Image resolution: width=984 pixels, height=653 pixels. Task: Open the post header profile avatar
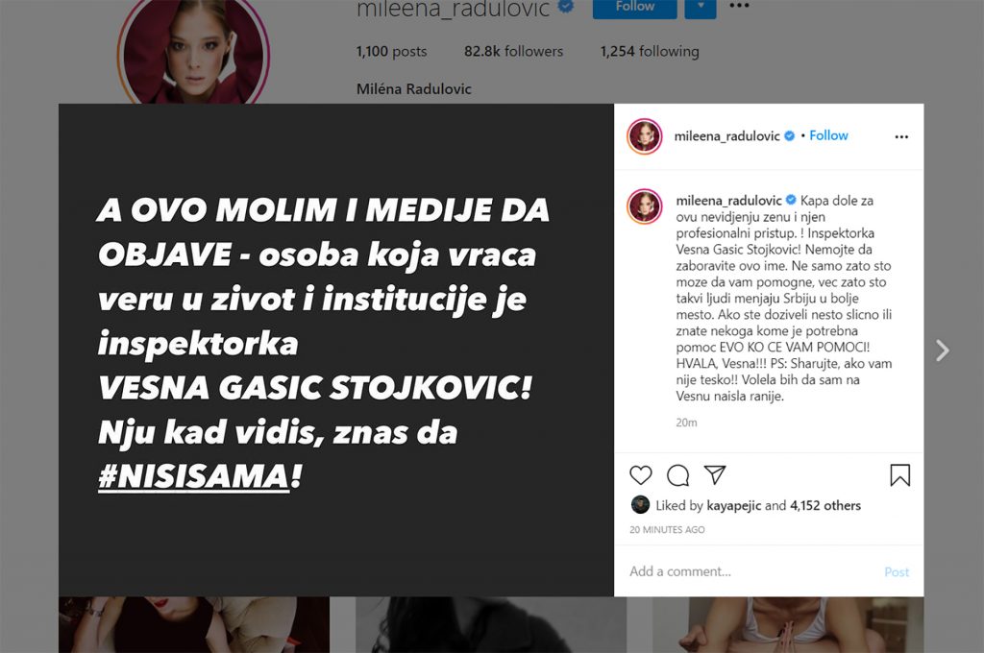[x=645, y=136]
